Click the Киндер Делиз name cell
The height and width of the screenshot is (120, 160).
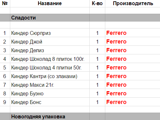(x=50, y=50)
